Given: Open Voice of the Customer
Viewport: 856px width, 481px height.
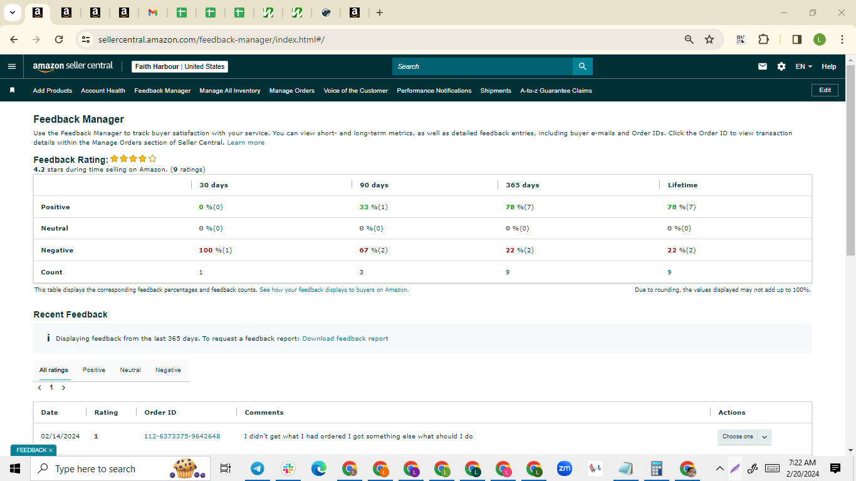Looking at the screenshot, I should click(356, 91).
